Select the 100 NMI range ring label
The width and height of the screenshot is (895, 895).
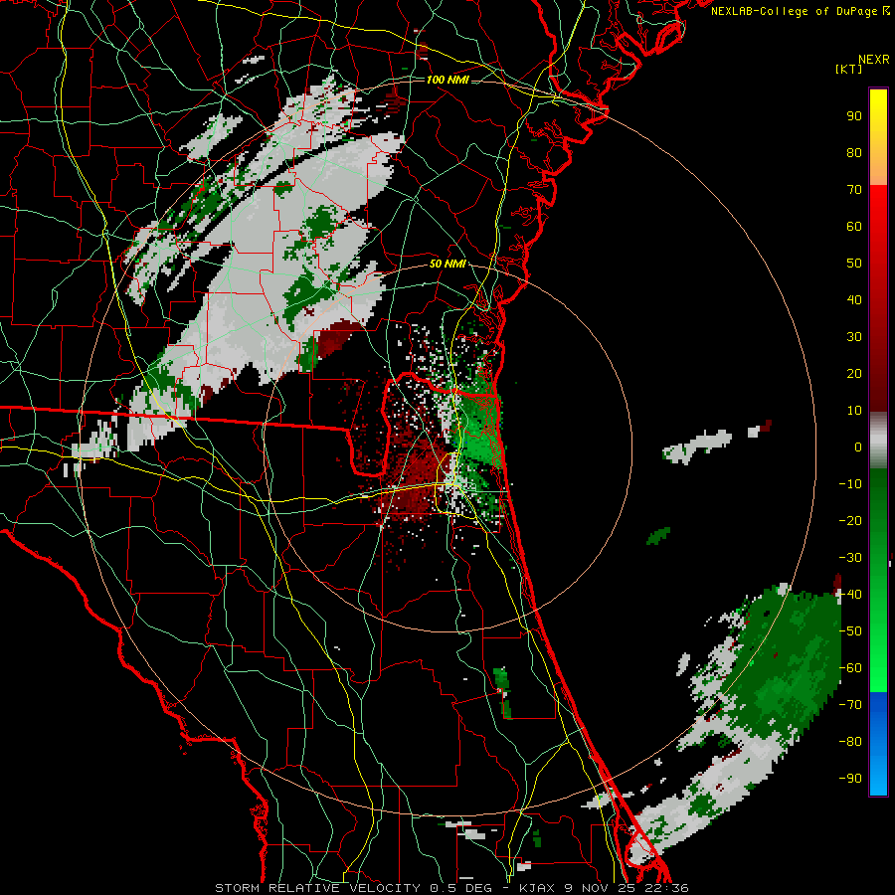pos(447,80)
